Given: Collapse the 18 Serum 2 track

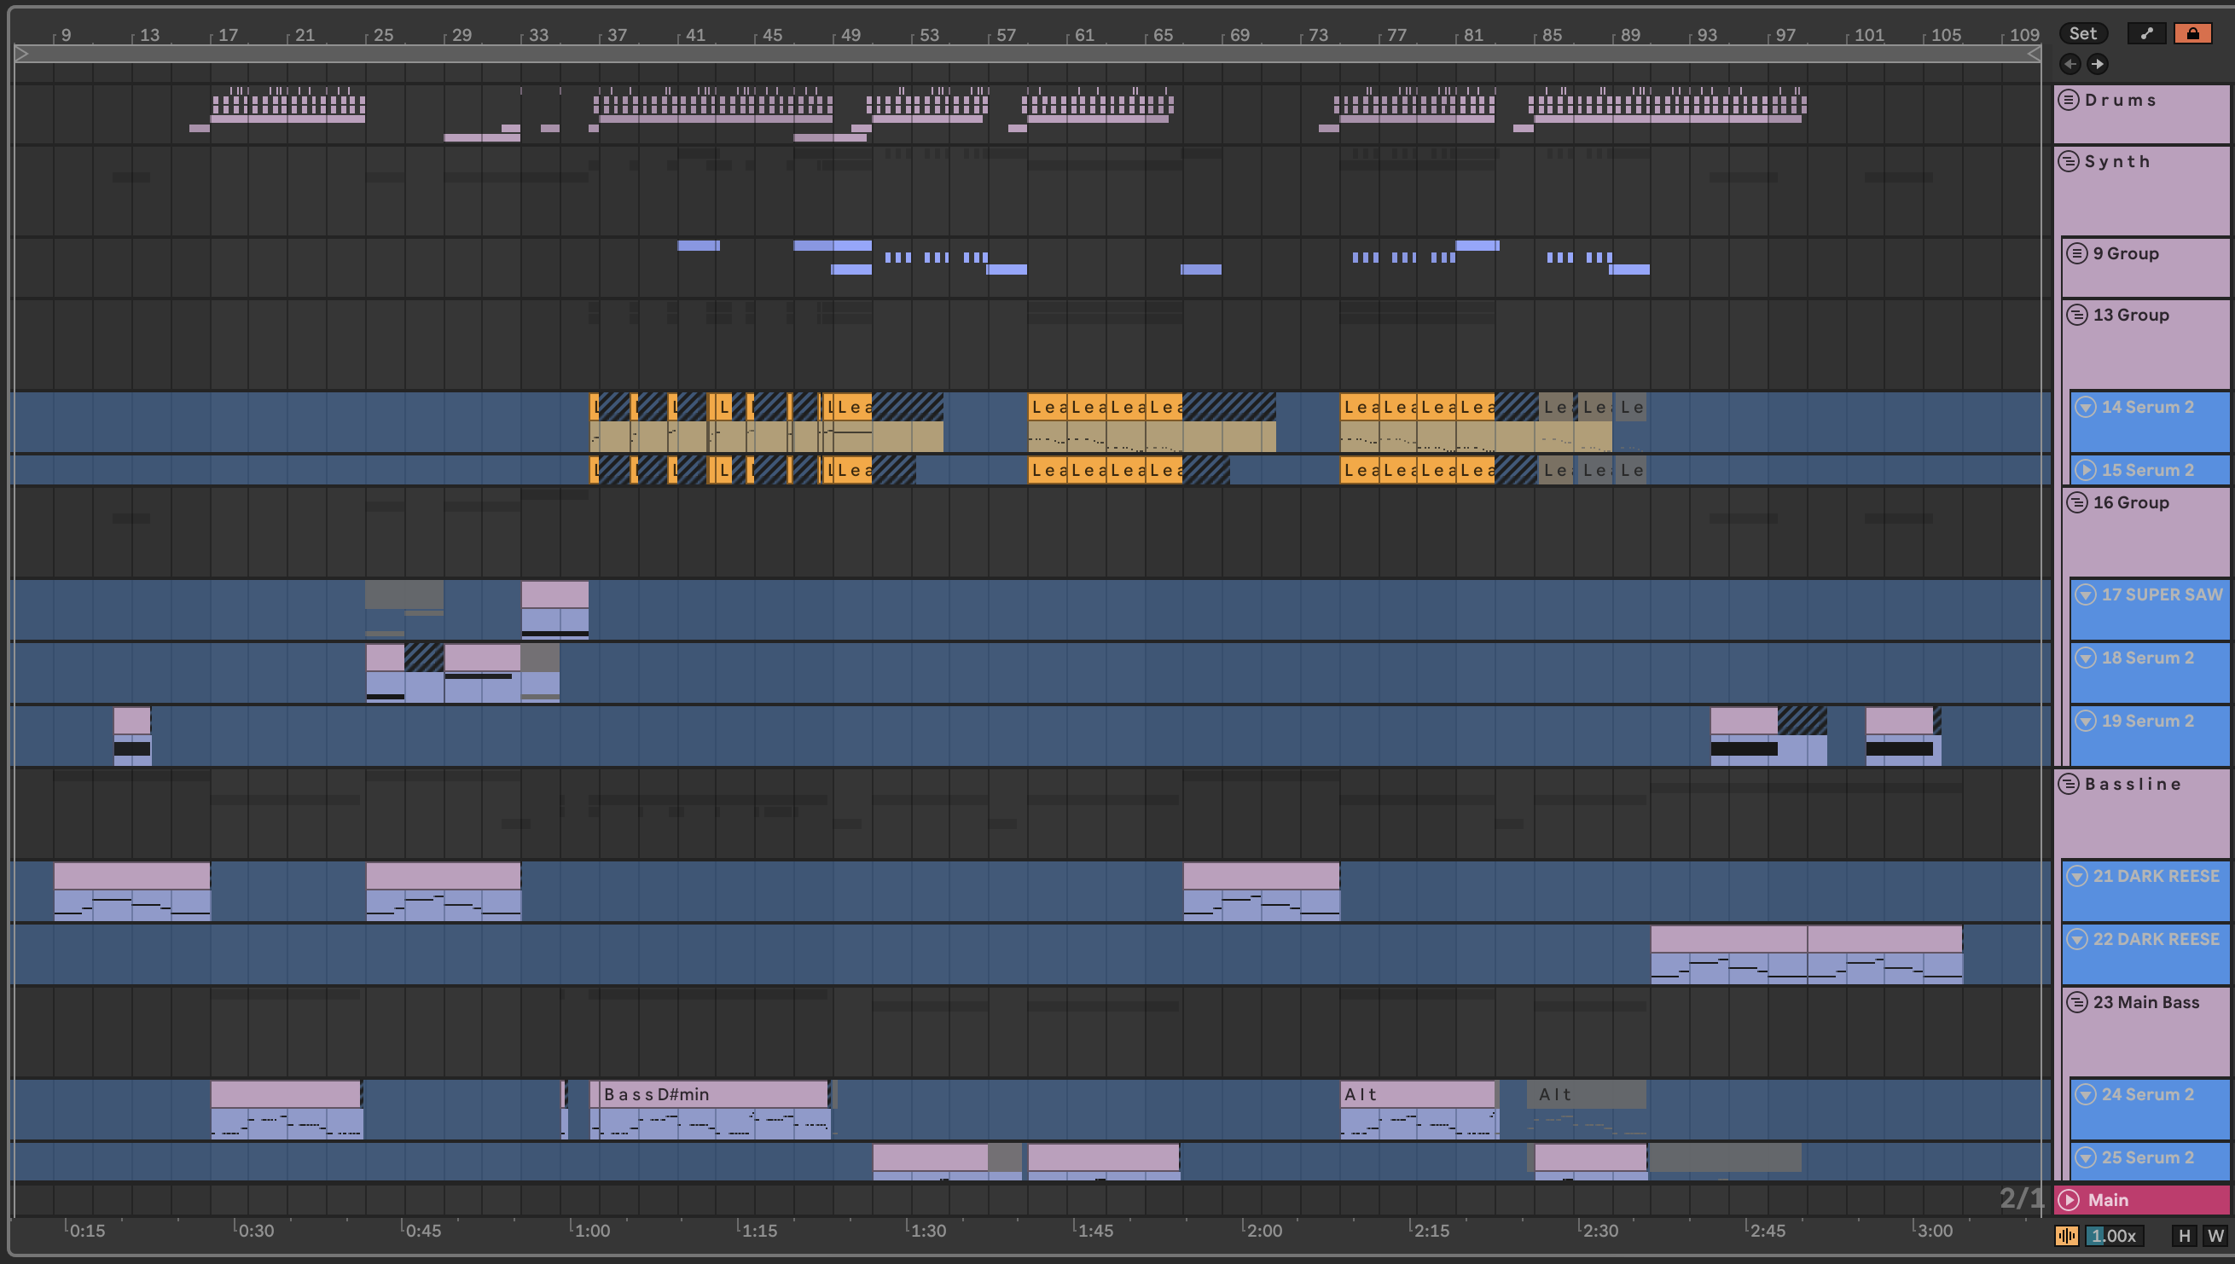Looking at the screenshot, I should [x=2086, y=658].
